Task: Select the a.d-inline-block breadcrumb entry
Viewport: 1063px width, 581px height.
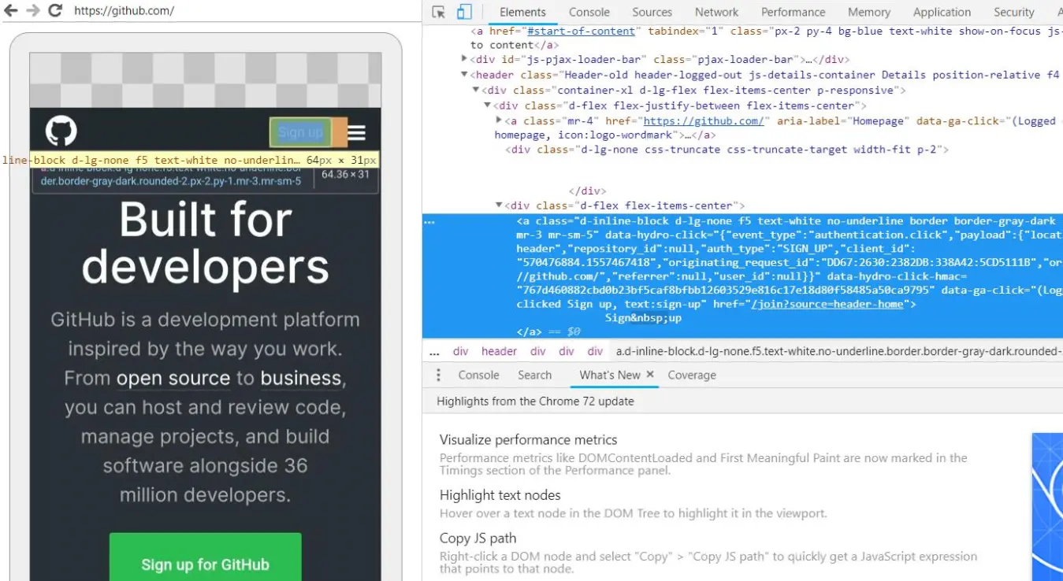Action: tap(838, 351)
